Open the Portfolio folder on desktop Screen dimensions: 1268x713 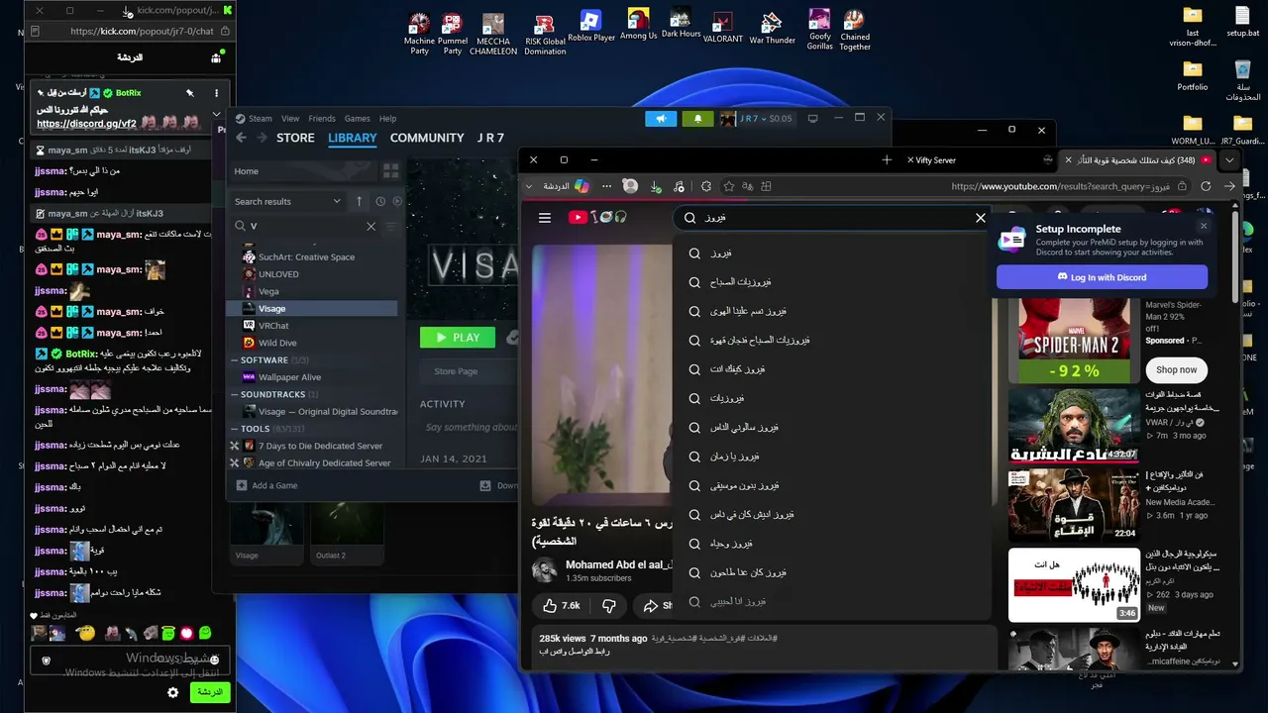pyautogui.click(x=1193, y=75)
